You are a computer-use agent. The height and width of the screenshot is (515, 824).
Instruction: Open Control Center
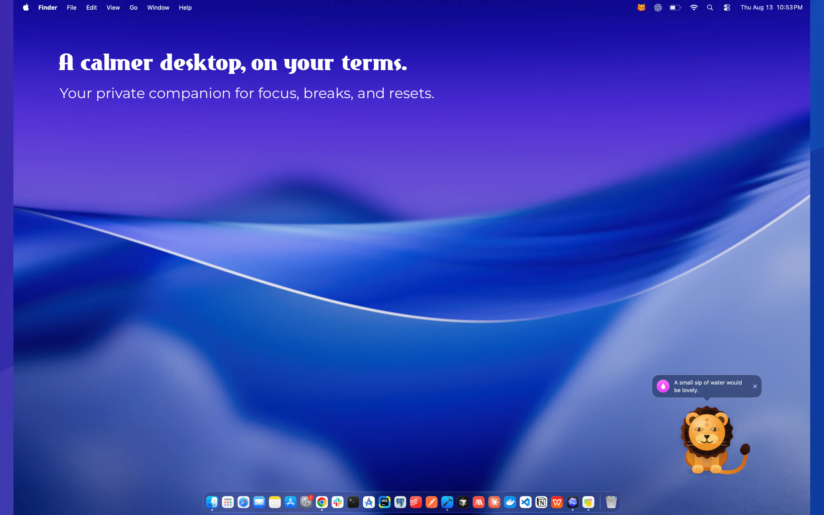727,7
